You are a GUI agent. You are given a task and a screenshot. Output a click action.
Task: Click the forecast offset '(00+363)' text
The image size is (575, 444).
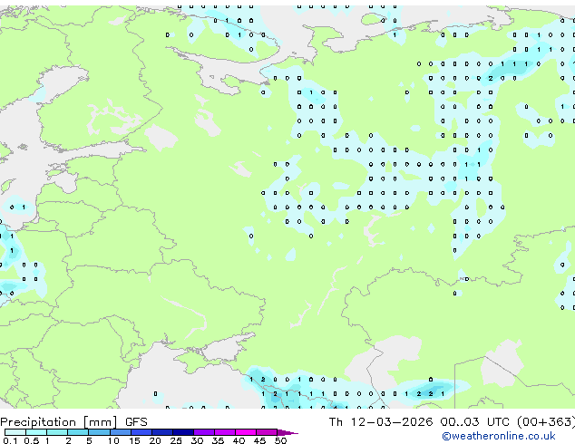click(x=546, y=422)
